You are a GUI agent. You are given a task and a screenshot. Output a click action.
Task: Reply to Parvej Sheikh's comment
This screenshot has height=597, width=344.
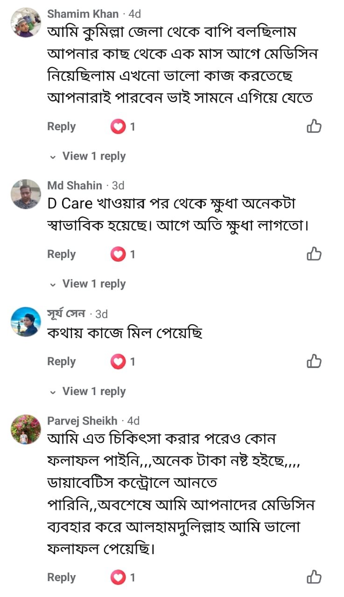61,577
